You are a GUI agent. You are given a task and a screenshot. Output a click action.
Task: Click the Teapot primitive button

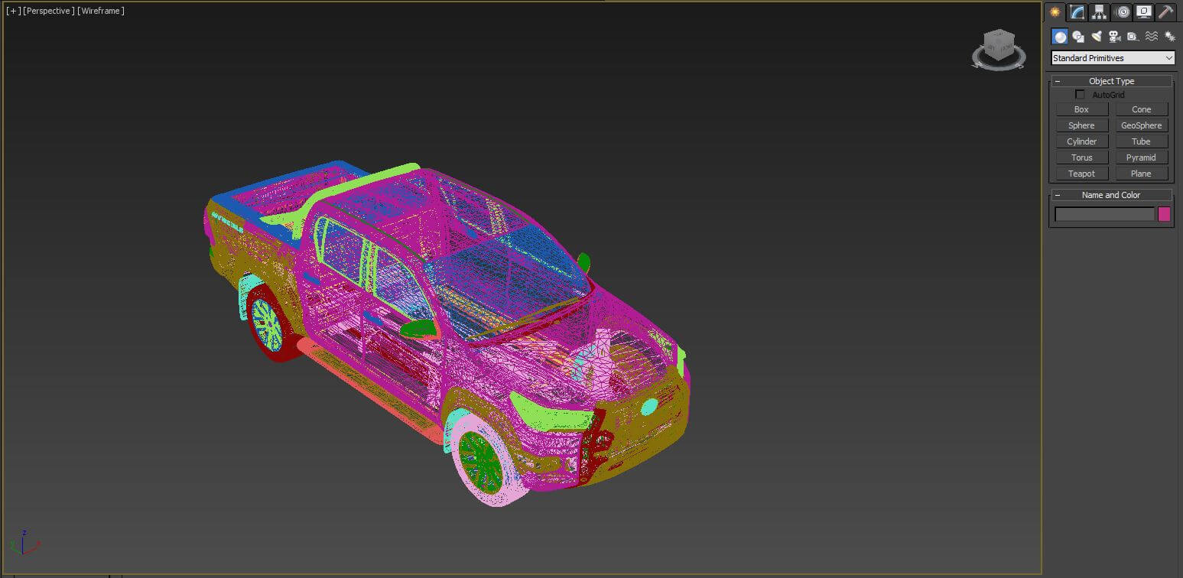pos(1082,174)
